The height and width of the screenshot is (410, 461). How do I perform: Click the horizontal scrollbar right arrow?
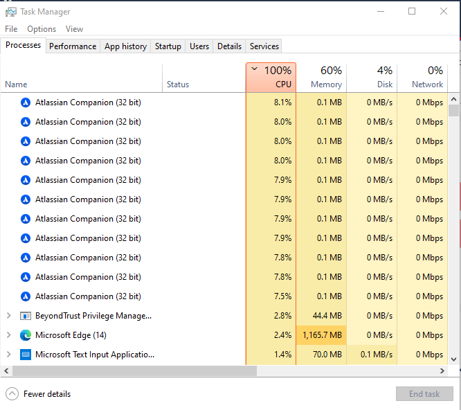442,371
